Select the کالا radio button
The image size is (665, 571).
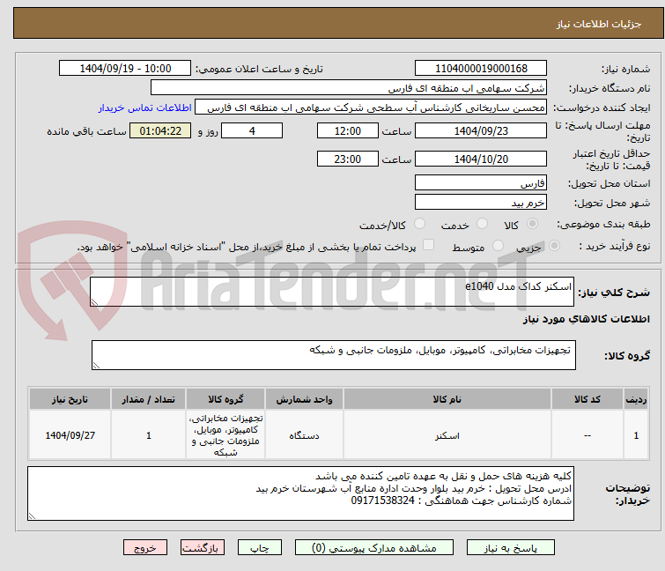click(x=532, y=224)
